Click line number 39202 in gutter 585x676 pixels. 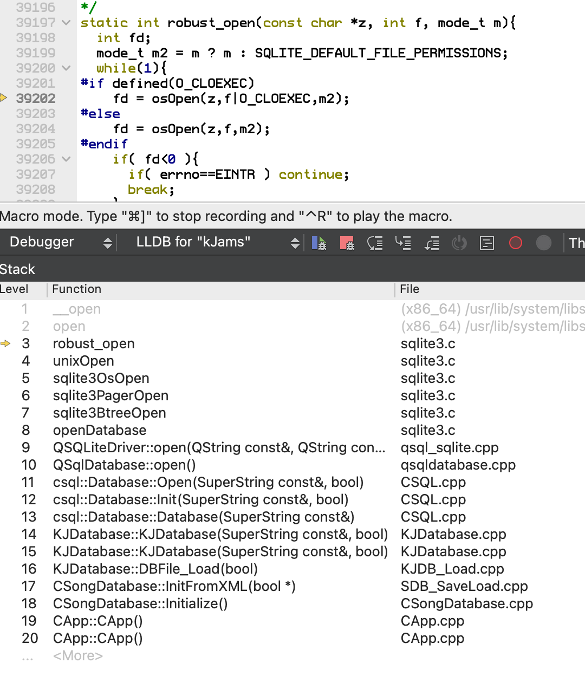36,99
